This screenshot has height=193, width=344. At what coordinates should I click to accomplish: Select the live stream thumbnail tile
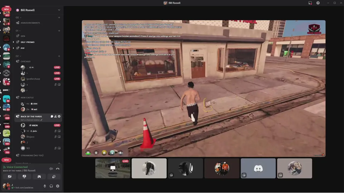113,168
